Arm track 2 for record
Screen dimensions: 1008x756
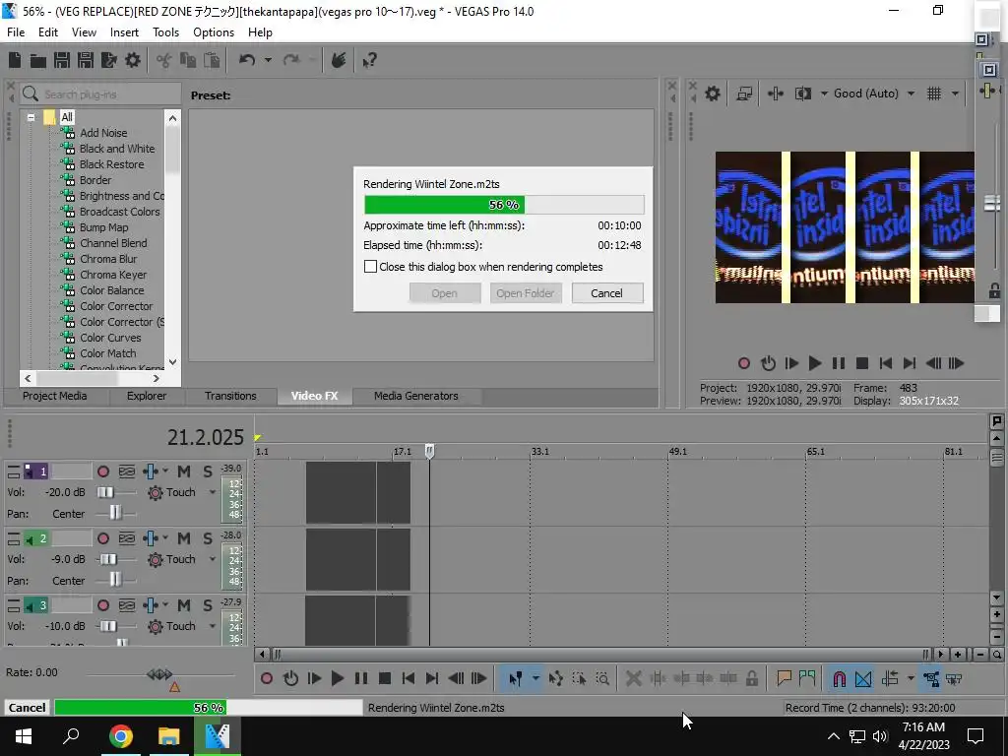pos(102,538)
